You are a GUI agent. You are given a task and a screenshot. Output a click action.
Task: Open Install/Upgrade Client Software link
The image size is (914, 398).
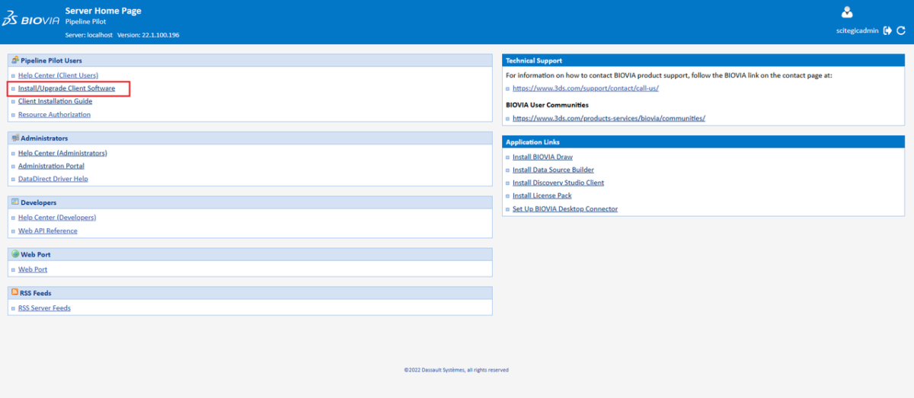[66, 88]
